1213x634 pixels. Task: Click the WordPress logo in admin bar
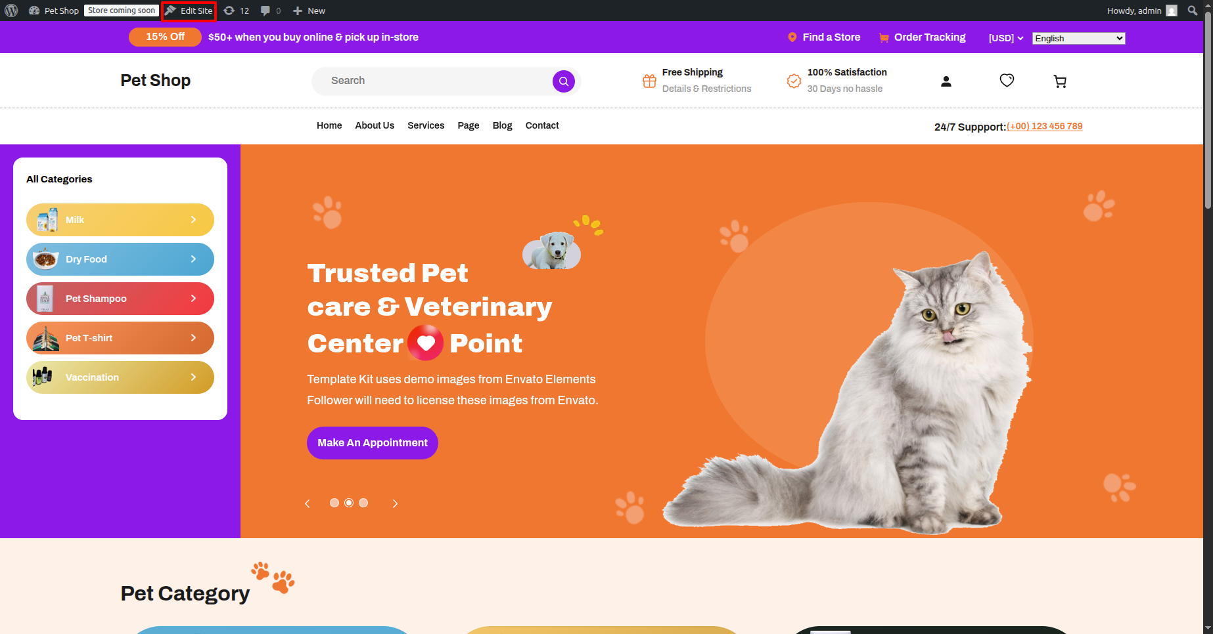click(11, 11)
